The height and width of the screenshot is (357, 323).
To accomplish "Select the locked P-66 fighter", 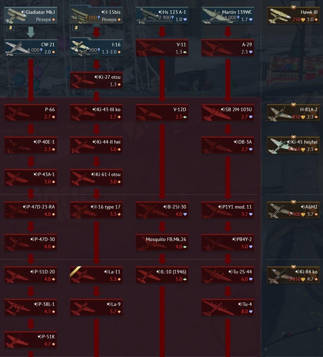I will click(31, 113).
